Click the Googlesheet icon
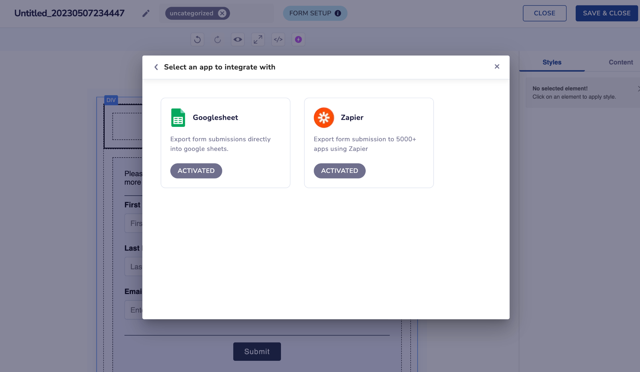The height and width of the screenshot is (372, 640). (178, 118)
